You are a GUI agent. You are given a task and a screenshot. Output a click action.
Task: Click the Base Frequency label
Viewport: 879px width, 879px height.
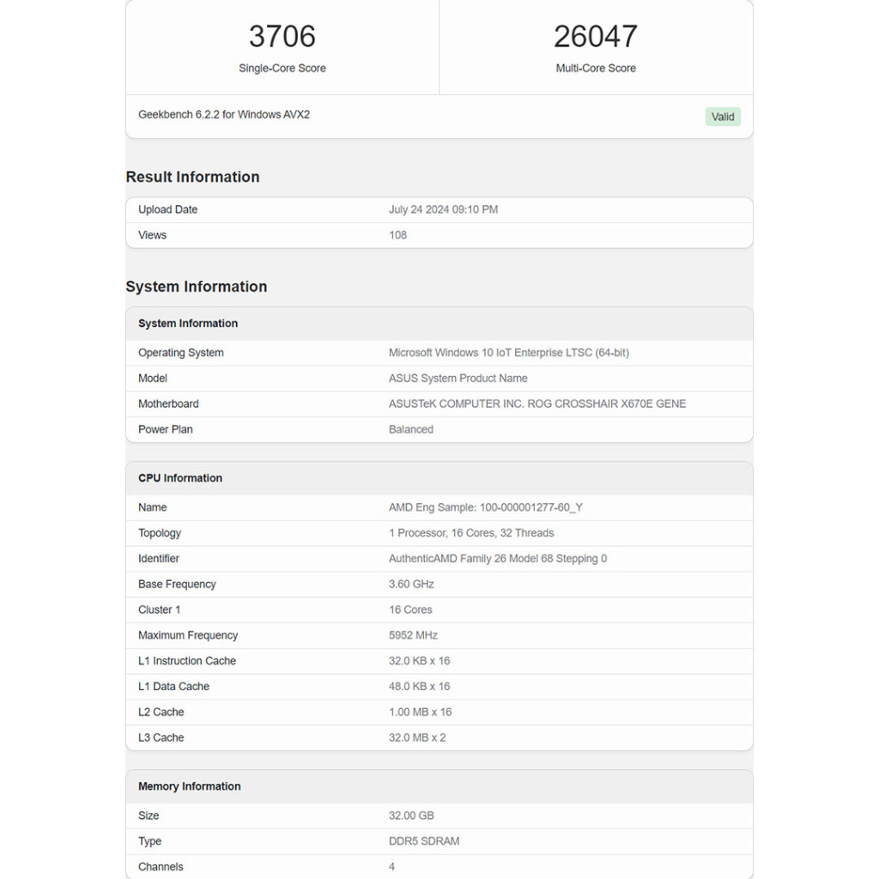(x=177, y=584)
